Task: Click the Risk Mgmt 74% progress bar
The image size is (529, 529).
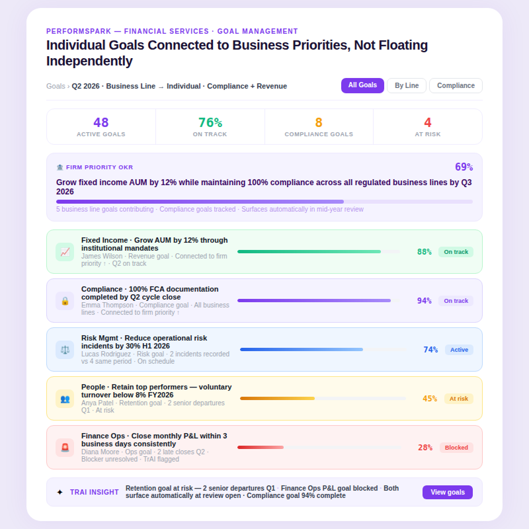Action: point(323,350)
